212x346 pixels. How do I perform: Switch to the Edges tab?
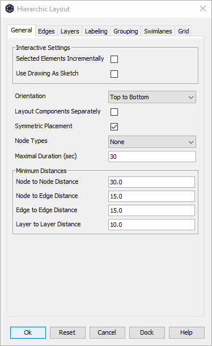pos(46,31)
